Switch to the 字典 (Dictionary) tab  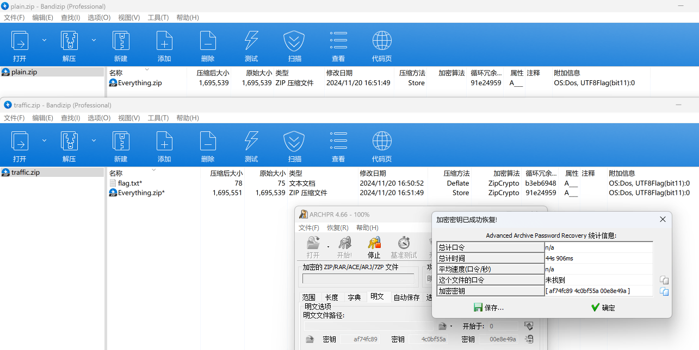pos(354,297)
